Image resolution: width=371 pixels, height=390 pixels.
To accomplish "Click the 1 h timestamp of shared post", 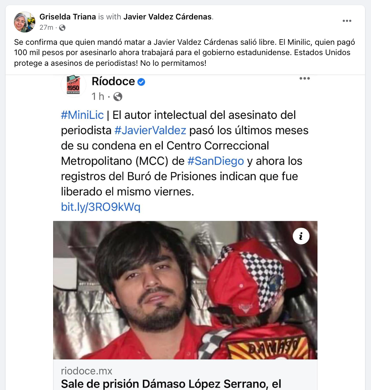I will pos(98,96).
